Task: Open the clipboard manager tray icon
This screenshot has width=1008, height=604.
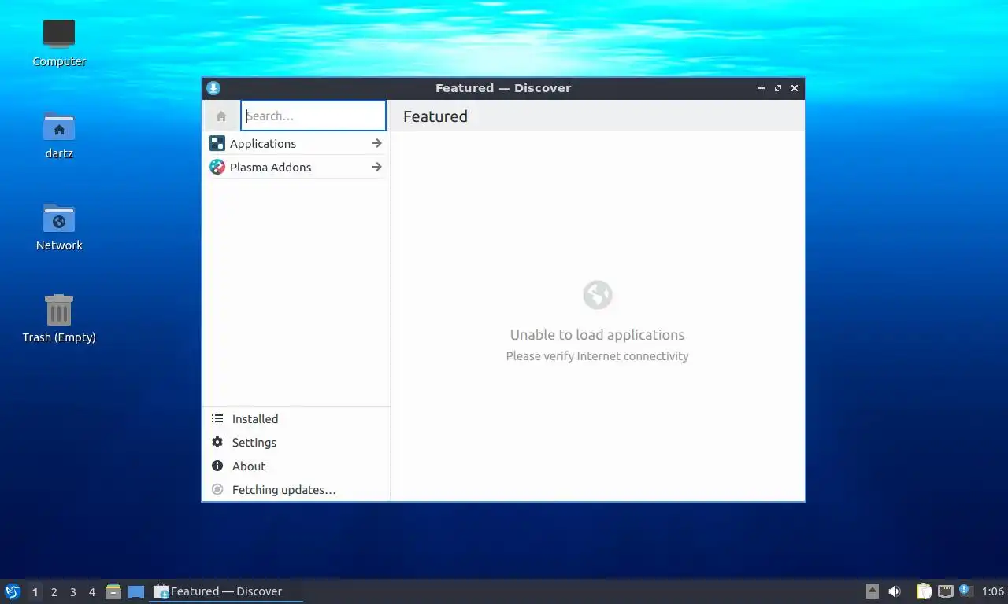Action: point(925,591)
